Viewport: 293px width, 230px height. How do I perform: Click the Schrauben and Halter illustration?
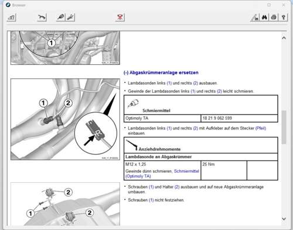[x=65, y=204]
